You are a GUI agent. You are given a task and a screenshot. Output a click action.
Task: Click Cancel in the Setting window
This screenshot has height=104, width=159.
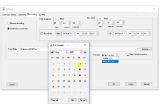point(146,84)
